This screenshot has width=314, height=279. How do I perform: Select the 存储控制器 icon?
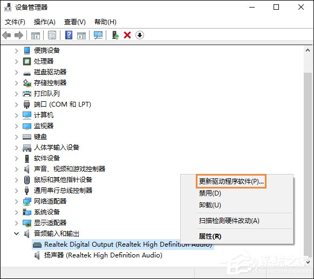[x=27, y=83]
